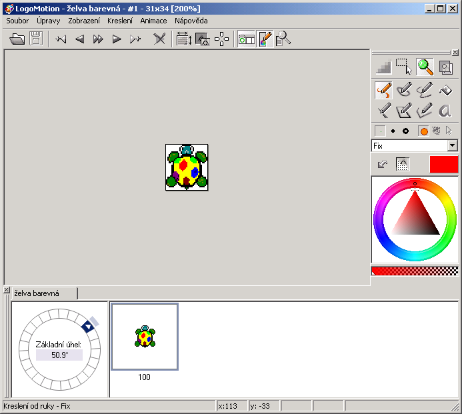Select the arrow pointer brush option
The height and width of the screenshot is (414, 462).
tap(449, 131)
